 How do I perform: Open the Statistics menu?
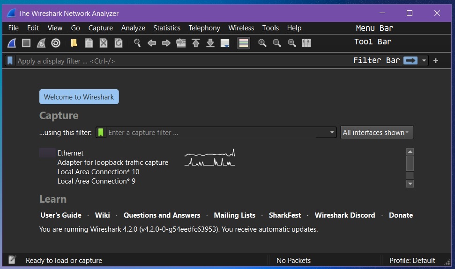(167, 28)
